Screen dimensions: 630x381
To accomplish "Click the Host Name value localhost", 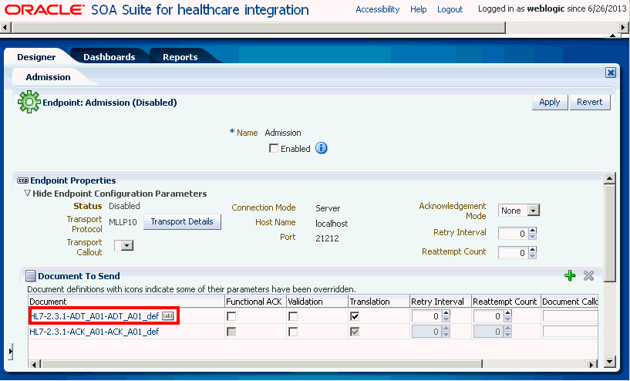I will tap(332, 224).
